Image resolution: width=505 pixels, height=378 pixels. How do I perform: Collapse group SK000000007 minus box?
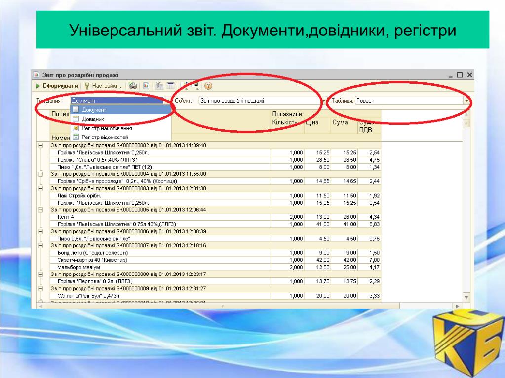[x=40, y=245]
